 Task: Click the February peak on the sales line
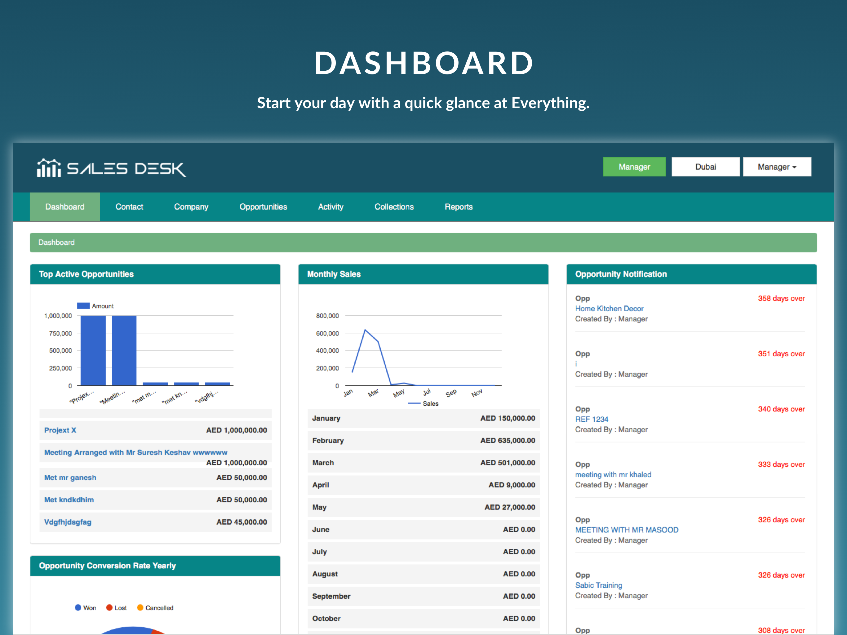(x=365, y=330)
